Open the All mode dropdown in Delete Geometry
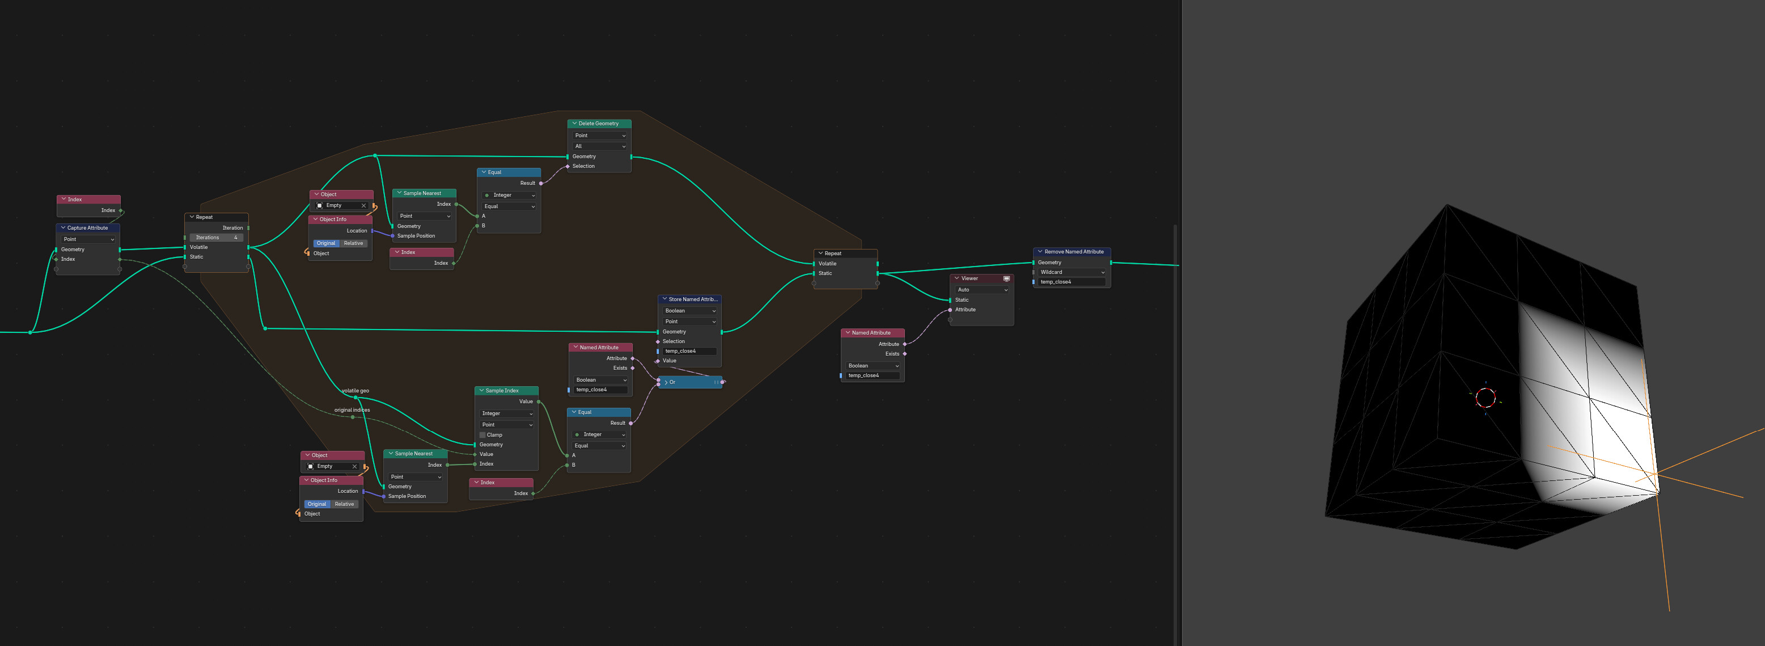Image resolution: width=1765 pixels, height=646 pixels. point(599,146)
